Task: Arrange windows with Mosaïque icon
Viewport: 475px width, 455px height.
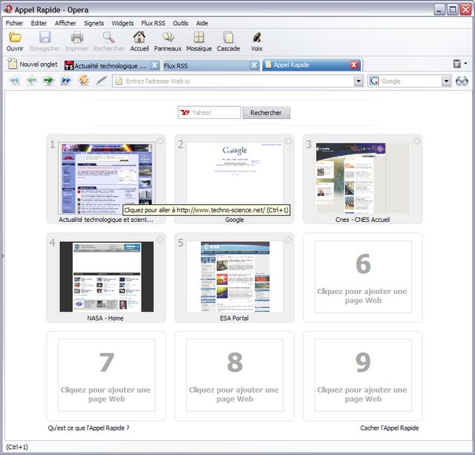Action: [199, 37]
